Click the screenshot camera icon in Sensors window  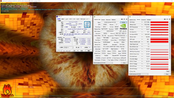(165, 19)
